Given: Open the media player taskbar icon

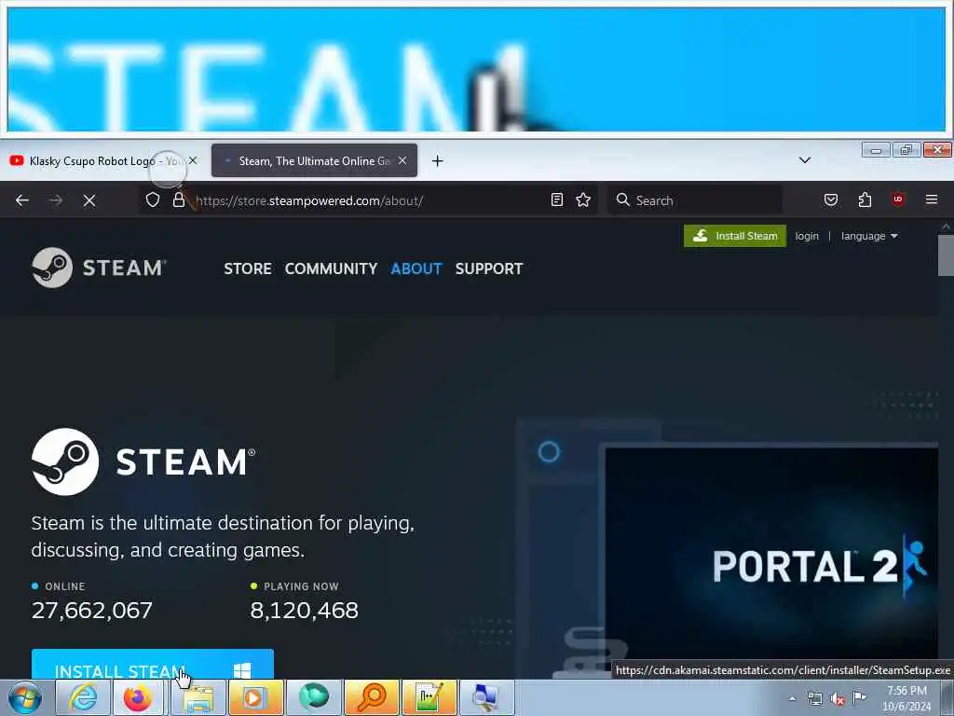Looking at the screenshot, I should point(256,697).
